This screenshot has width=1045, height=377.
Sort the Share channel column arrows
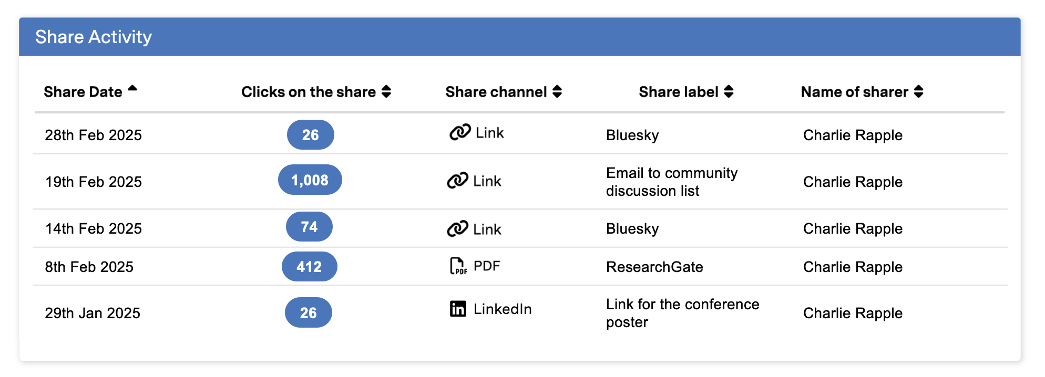coord(557,92)
